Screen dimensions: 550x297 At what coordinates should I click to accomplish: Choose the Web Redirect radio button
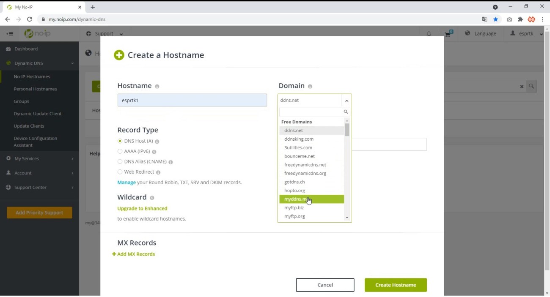coord(120,172)
